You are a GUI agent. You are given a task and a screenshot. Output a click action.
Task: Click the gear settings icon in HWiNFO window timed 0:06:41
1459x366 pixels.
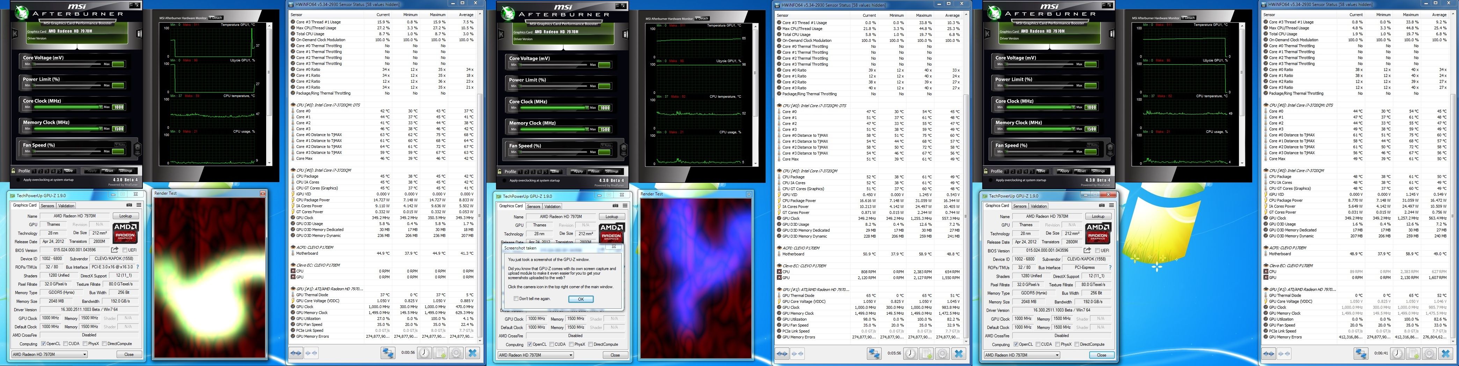(x=1429, y=353)
